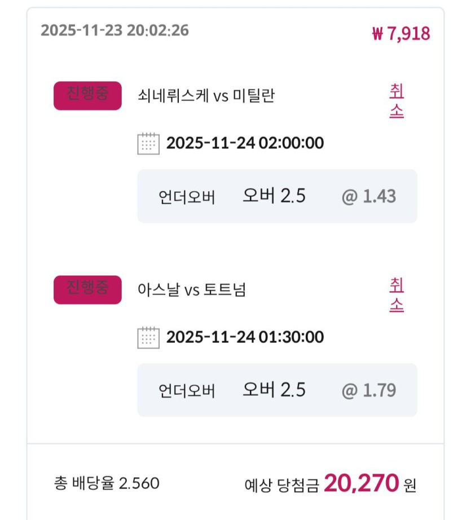Click 언더오버 label in the @ 1.79 row
The width and height of the screenshot is (471, 520).
(187, 391)
